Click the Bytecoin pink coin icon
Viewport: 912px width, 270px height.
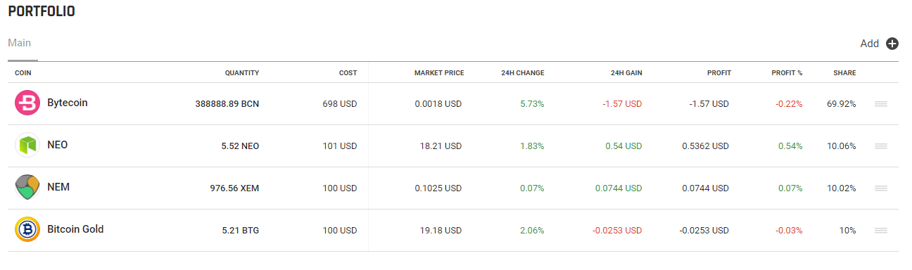click(27, 103)
